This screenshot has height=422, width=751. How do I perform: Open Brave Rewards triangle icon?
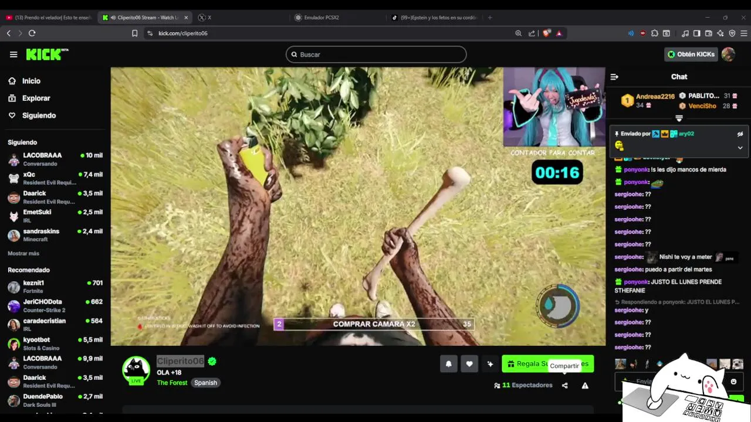559,33
